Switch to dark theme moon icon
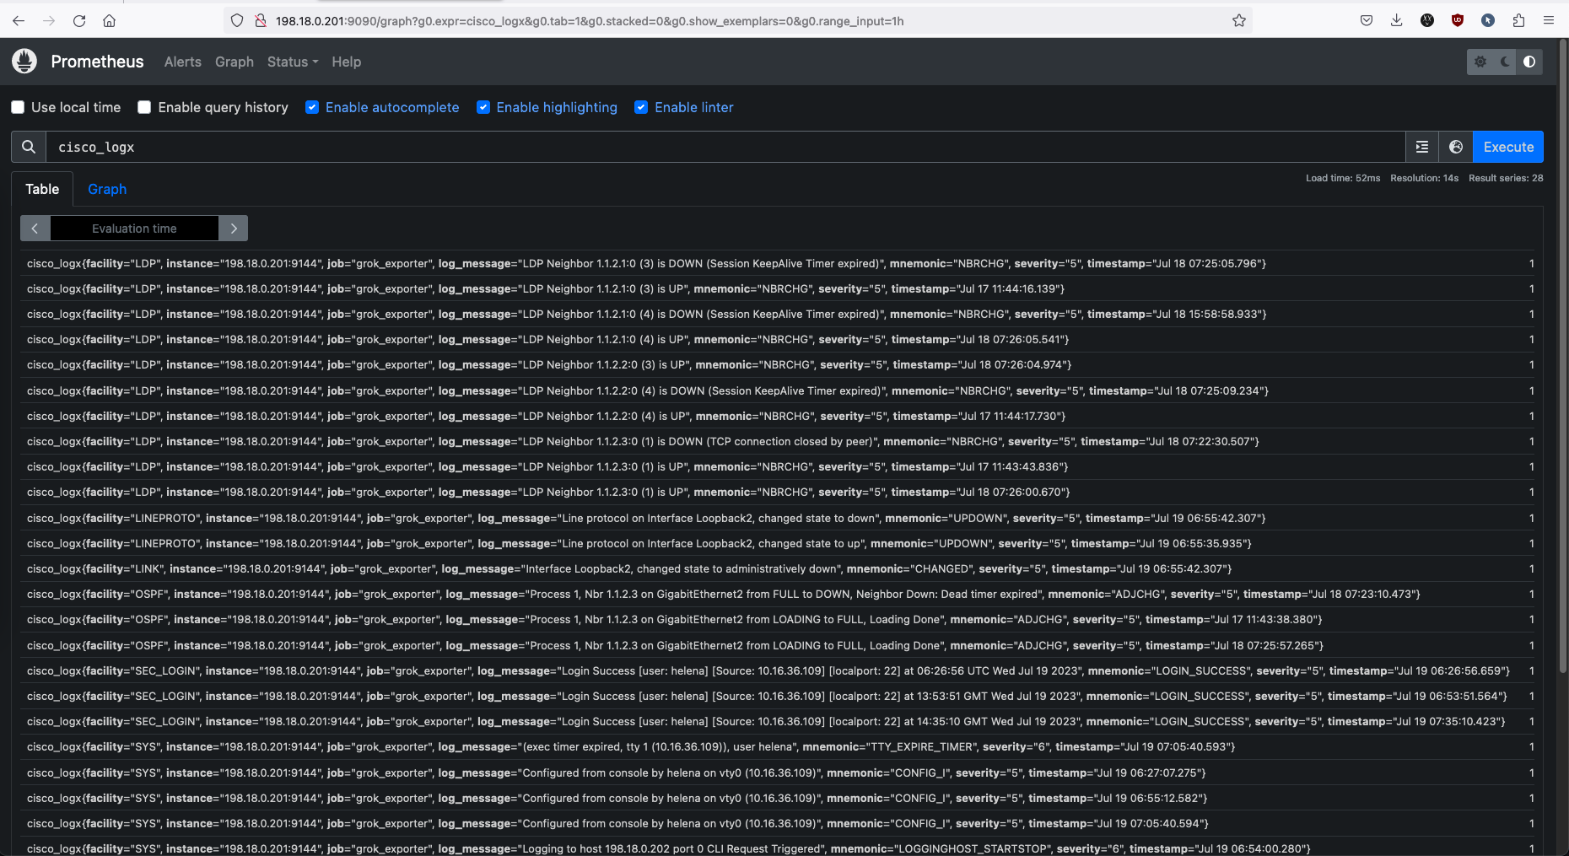1569x856 pixels. click(1505, 62)
